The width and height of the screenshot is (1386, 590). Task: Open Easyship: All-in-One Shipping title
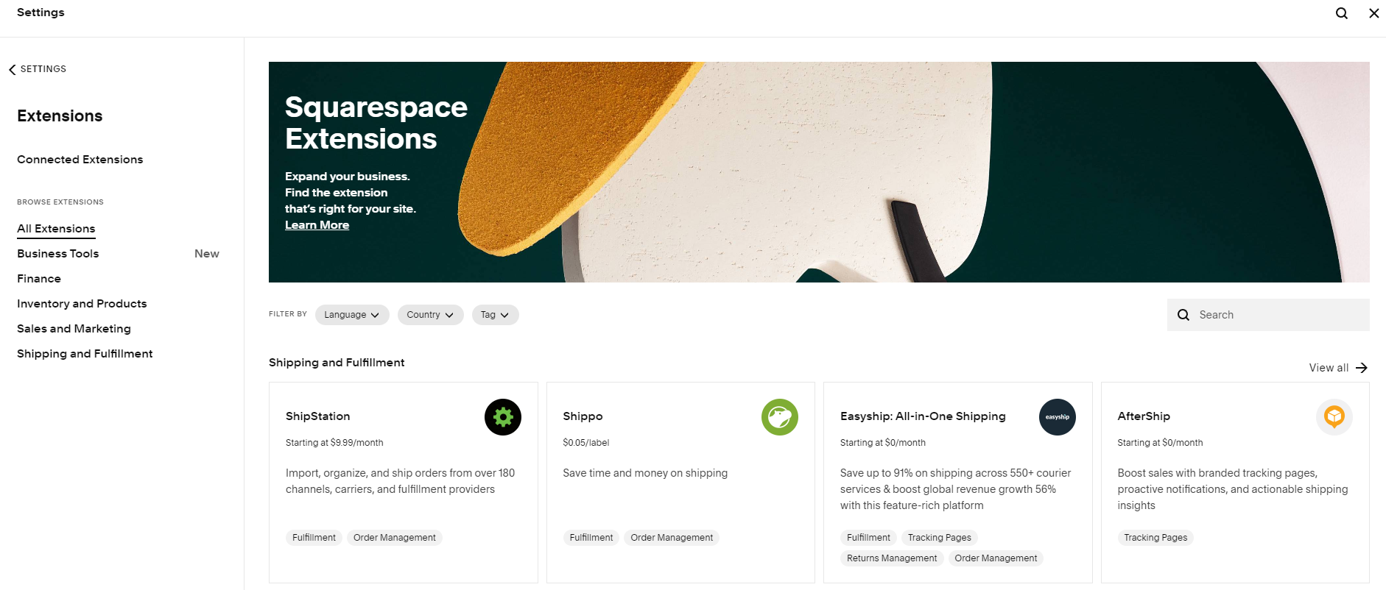[923, 416]
